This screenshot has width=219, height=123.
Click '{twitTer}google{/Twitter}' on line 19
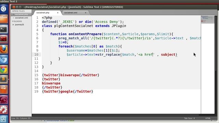coord(67,92)
